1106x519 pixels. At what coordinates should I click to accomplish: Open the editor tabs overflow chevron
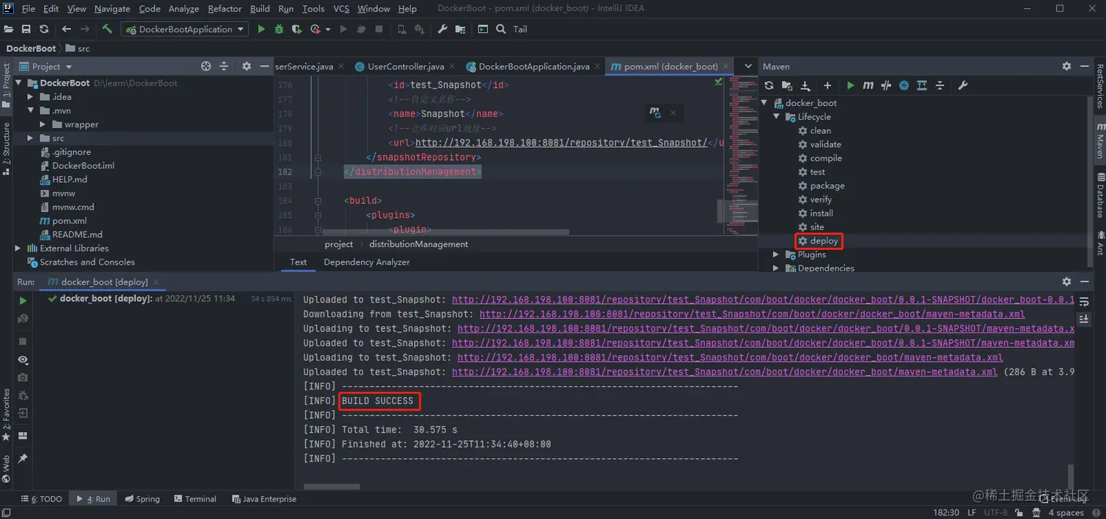tap(748, 67)
